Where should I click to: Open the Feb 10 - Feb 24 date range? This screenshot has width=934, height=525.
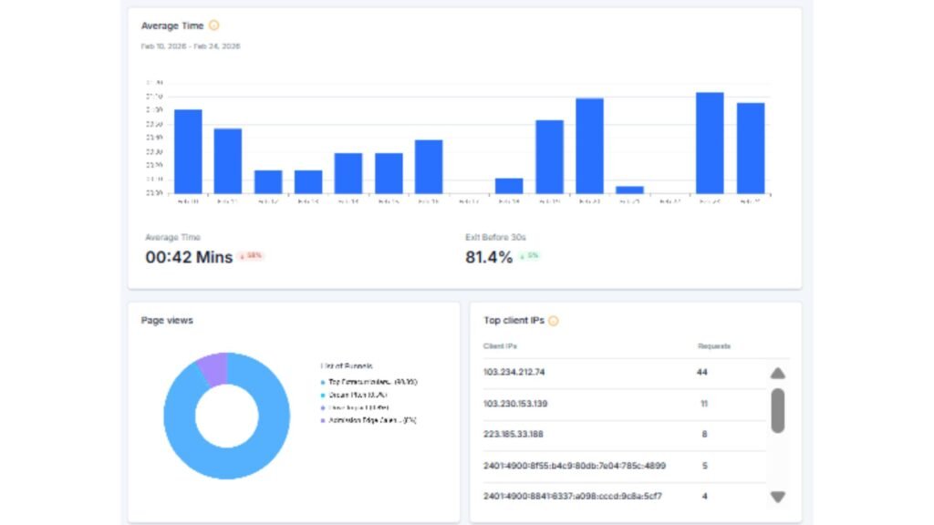[x=189, y=46]
